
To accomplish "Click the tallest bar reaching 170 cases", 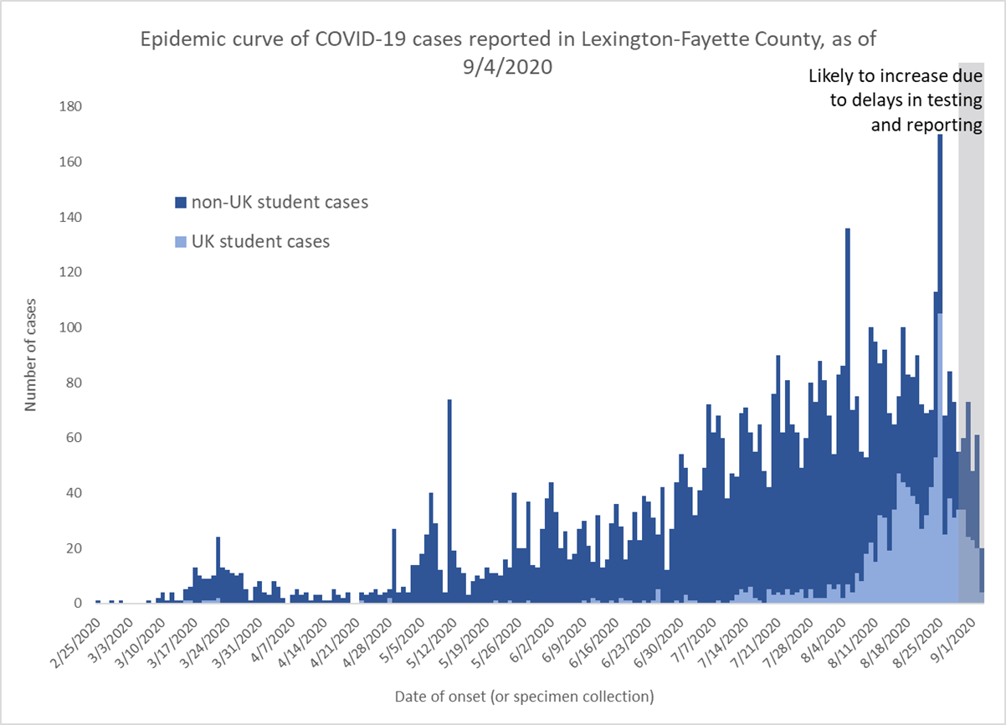I will (x=941, y=368).
